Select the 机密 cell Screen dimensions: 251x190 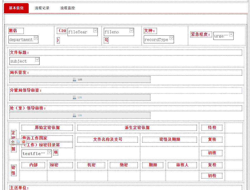coord(91,165)
